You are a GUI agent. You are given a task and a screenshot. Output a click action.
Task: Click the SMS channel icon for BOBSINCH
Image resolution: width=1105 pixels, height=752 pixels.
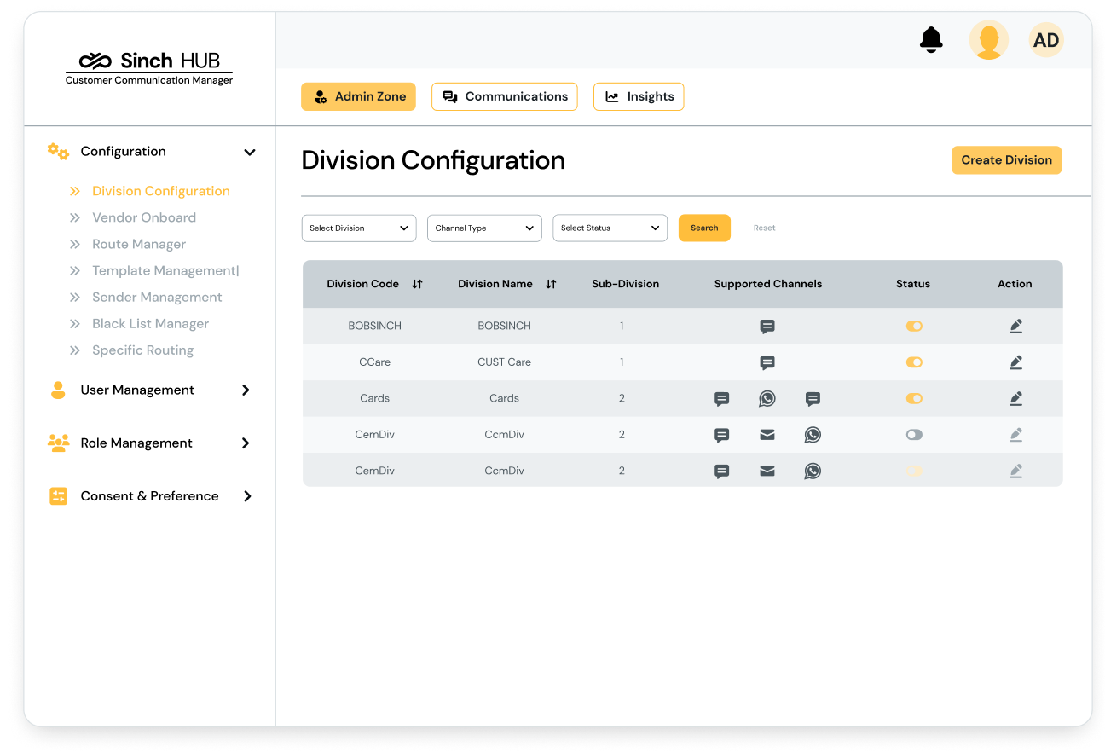point(767,326)
